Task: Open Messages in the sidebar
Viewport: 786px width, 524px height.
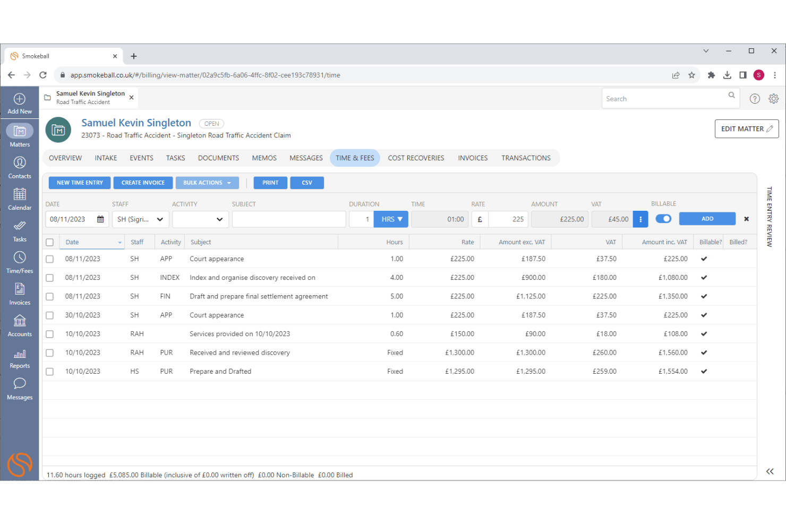Action: pos(20,389)
